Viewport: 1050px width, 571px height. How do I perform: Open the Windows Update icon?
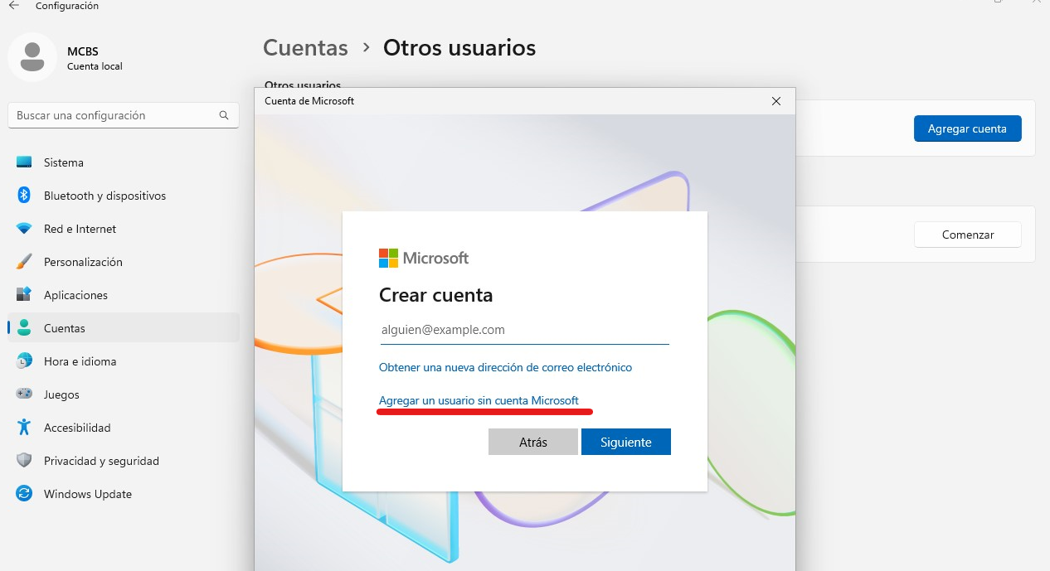tap(24, 494)
